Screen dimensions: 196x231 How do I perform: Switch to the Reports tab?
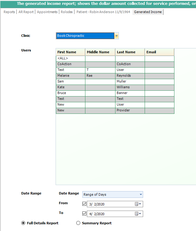(x=9, y=12)
